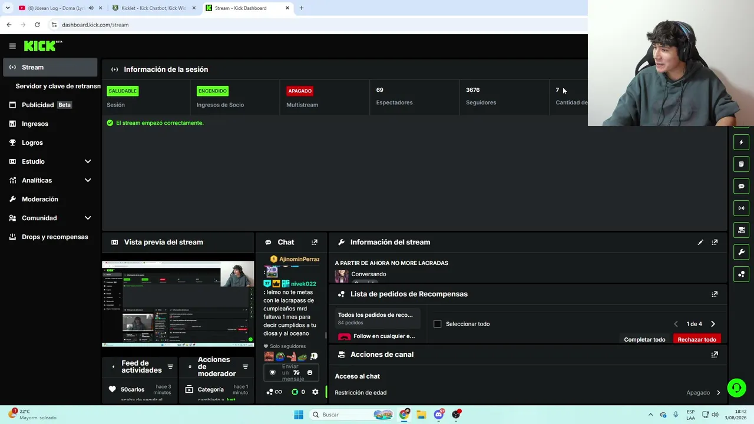Open Drops y recompensas page
This screenshot has height=424, width=754.
point(50,237)
